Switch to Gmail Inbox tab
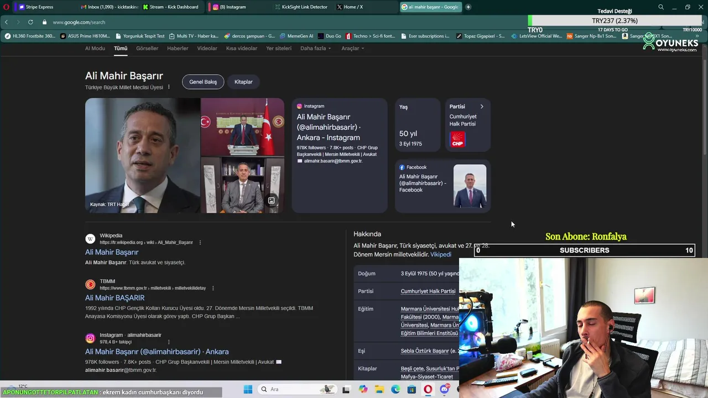 109,7
